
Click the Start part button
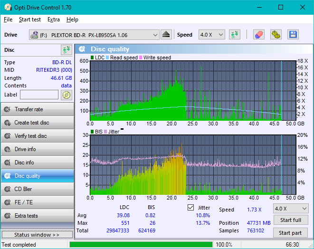[x=290, y=233]
